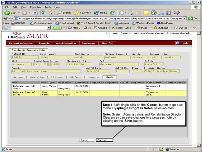Viewport: 202px width, 152px height.
Task: Click the Save button
Action: (x=87, y=140)
